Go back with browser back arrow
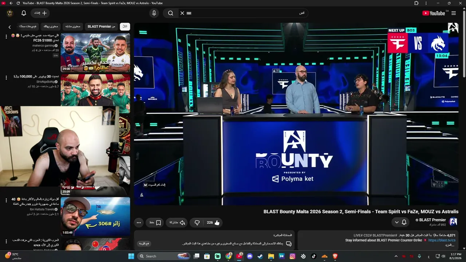This screenshot has width=466, height=262. pyautogui.click(x=11, y=3)
